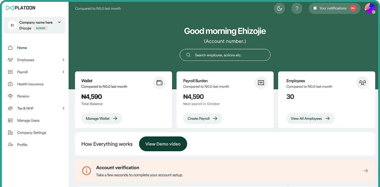This screenshot has height=187, width=380.
Task: Expand the company name dropdown
Action: coord(59,22)
